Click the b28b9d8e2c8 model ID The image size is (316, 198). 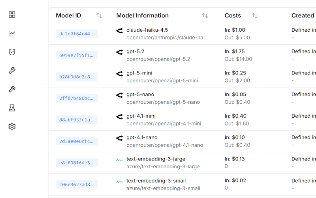click(x=76, y=77)
